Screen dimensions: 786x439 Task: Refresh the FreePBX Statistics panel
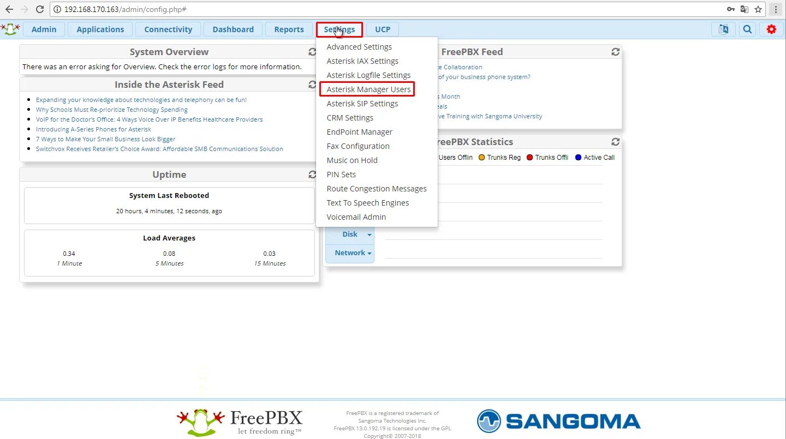(x=616, y=142)
